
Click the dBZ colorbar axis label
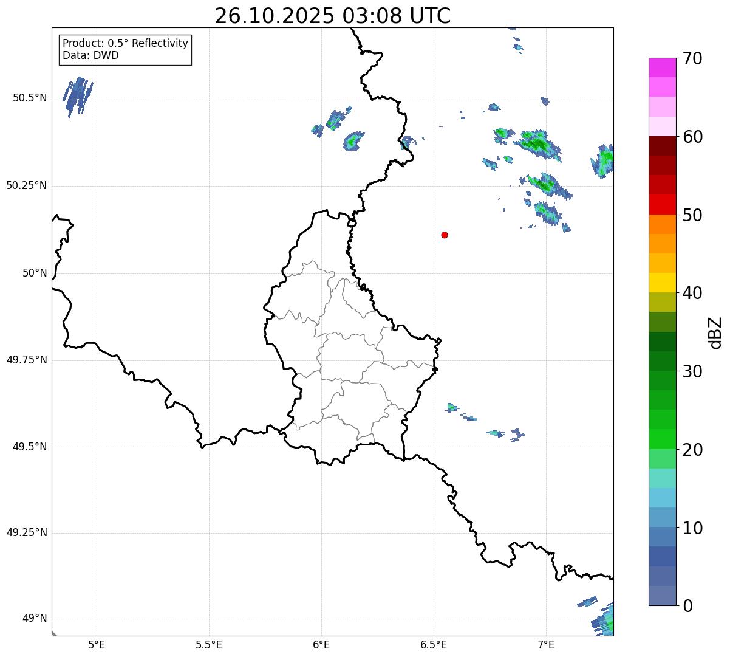coord(715,332)
